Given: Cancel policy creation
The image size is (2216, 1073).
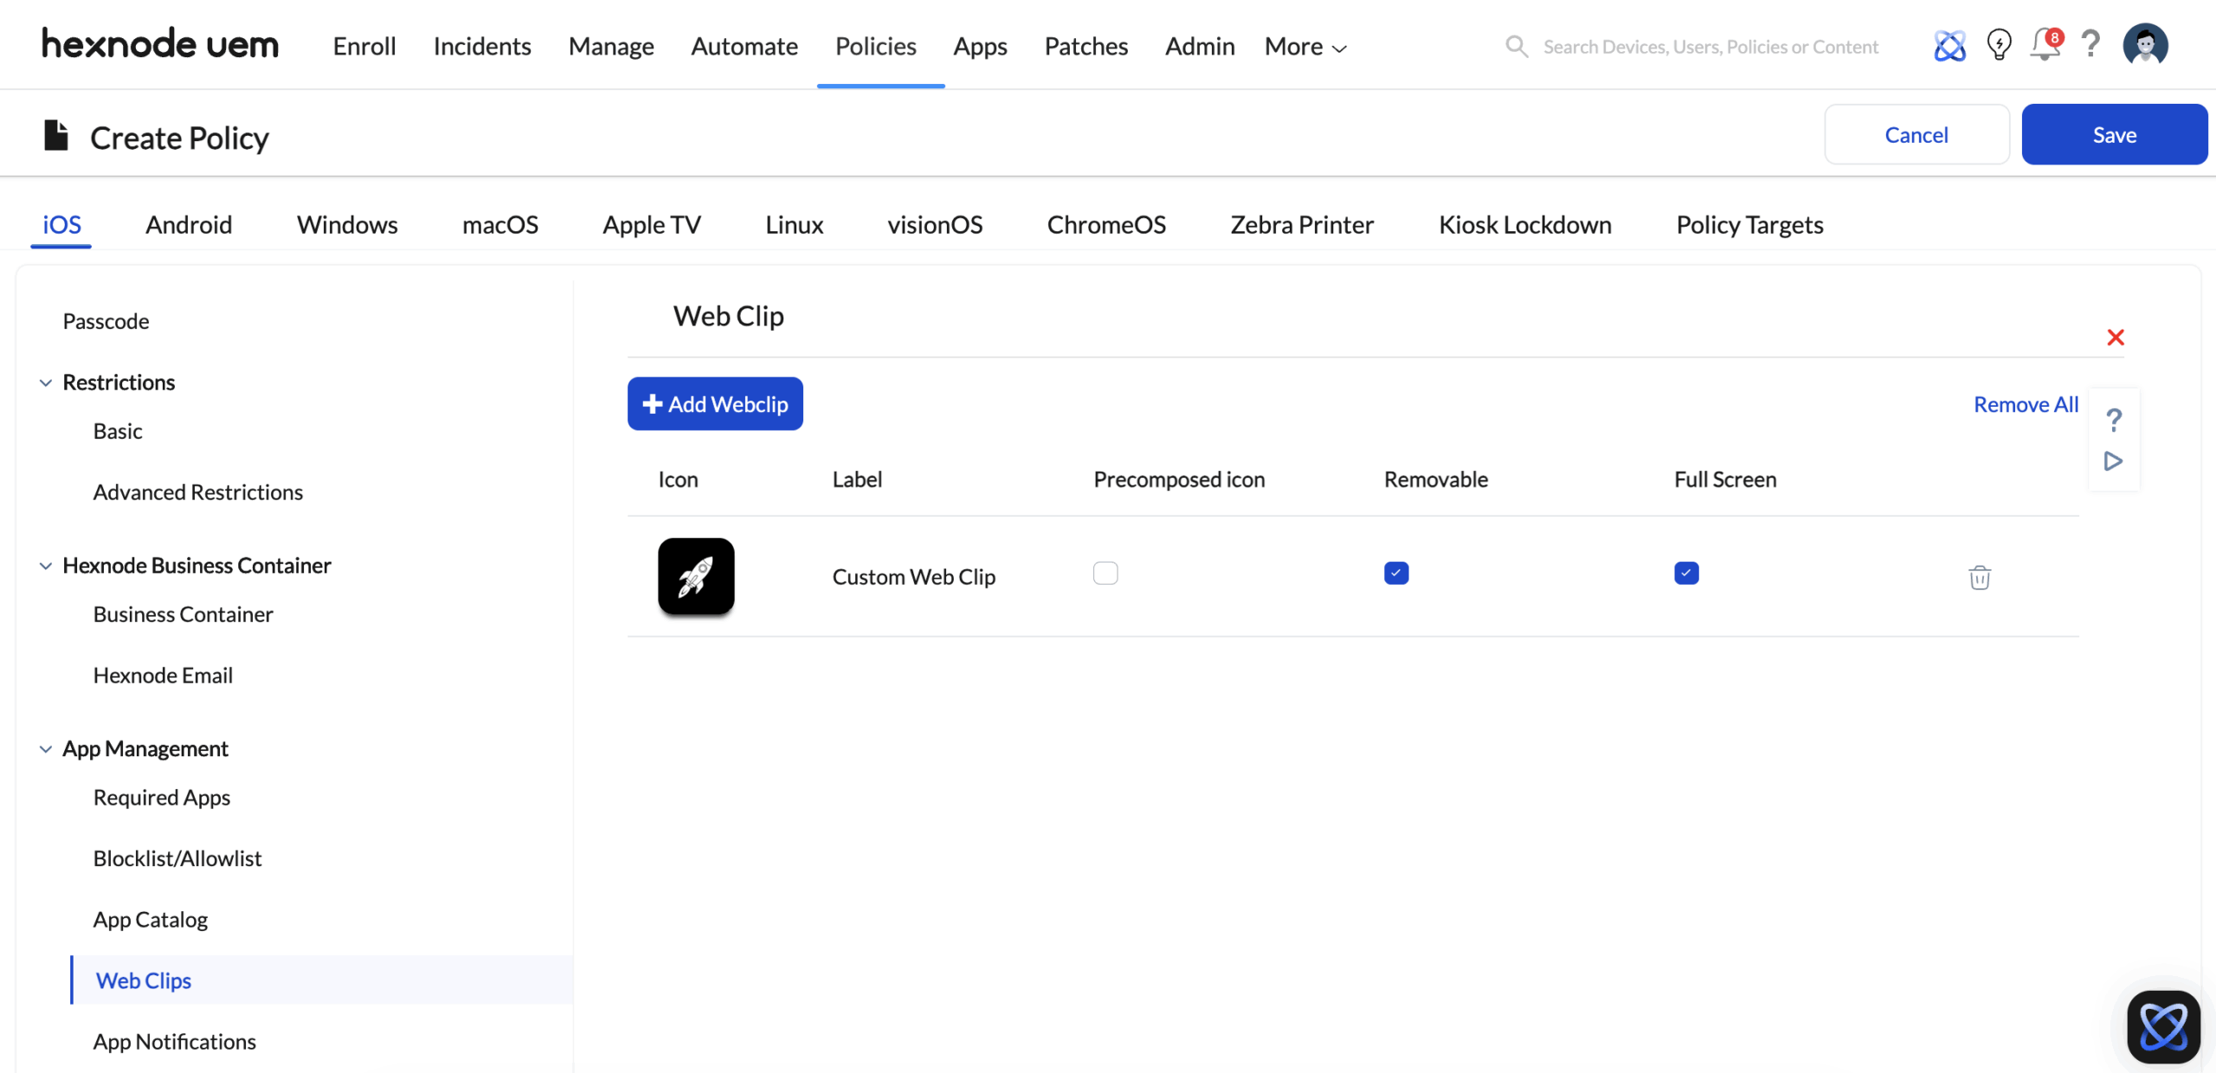Looking at the screenshot, I should 1916,135.
